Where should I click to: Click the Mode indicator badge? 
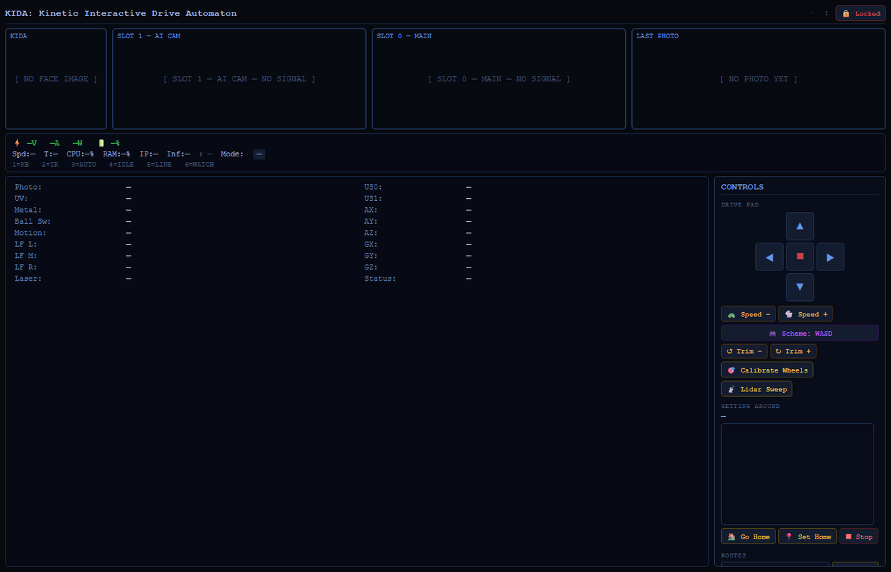pyautogui.click(x=259, y=154)
